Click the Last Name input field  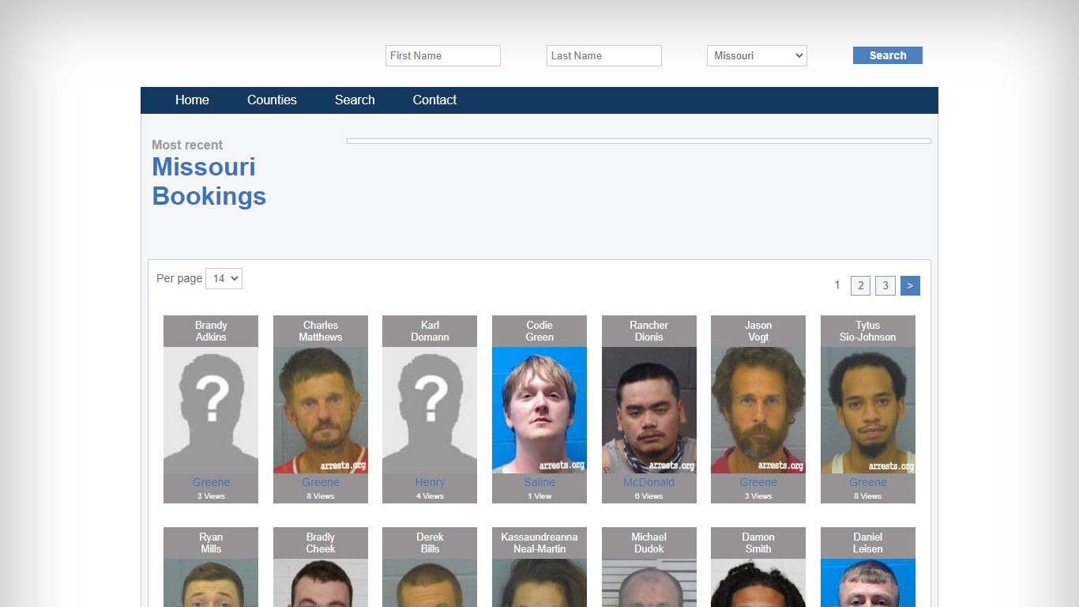click(604, 55)
